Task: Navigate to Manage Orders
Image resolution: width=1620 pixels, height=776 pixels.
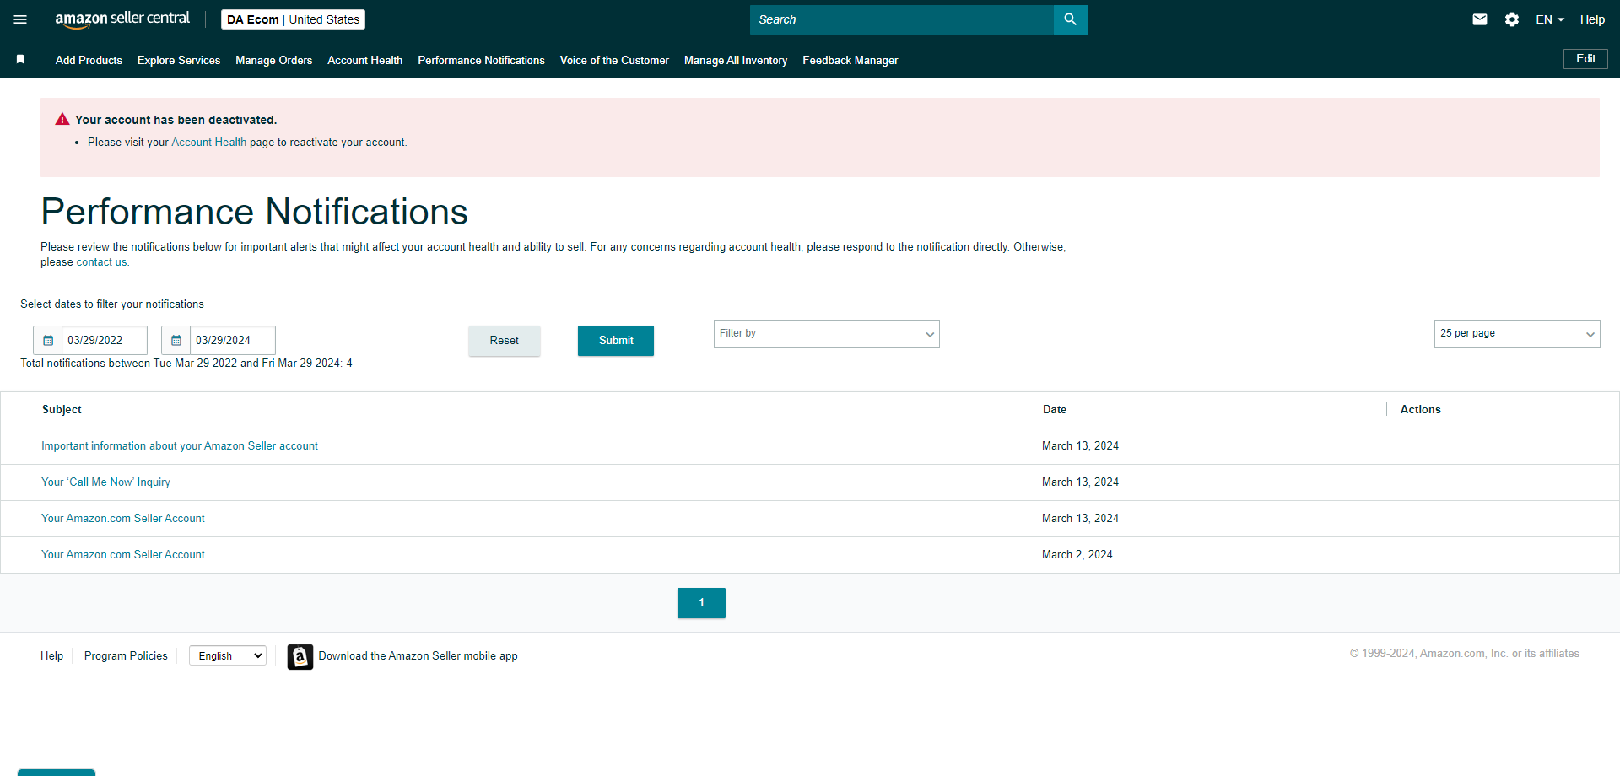Action: point(274,60)
